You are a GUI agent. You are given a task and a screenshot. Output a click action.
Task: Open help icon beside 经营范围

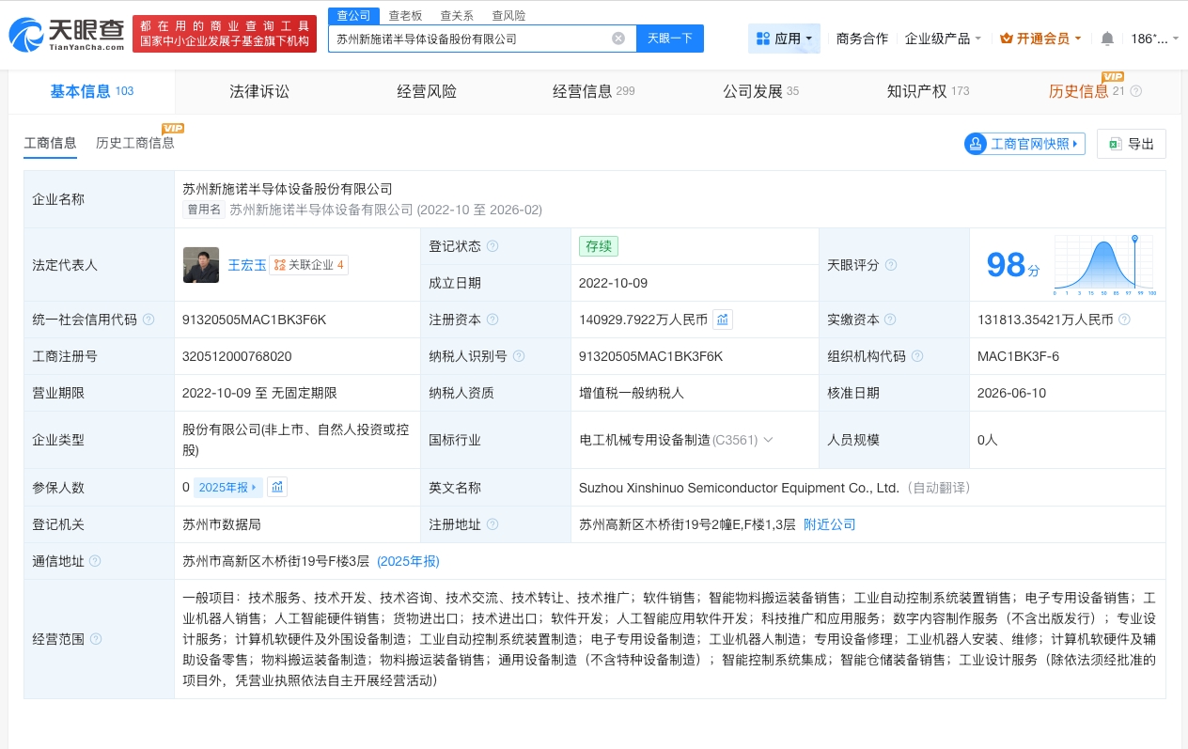coord(95,639)
